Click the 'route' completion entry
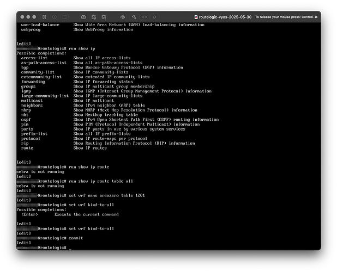The image size is (337, 272). pyautogui.click(x=27, y=148)
